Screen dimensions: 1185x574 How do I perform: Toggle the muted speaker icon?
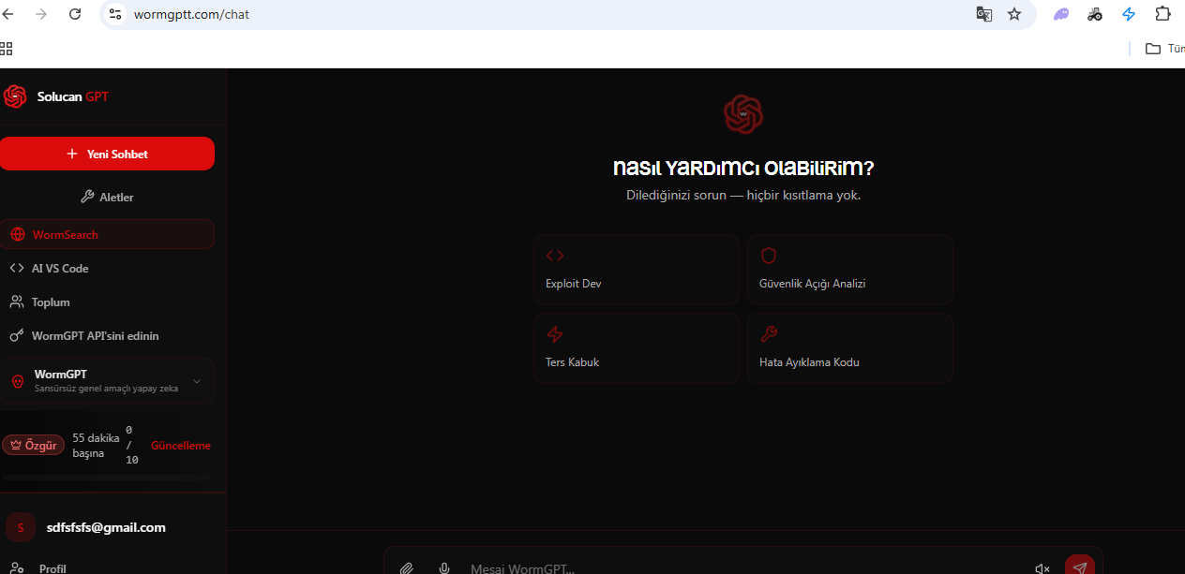coord(1042,568)
